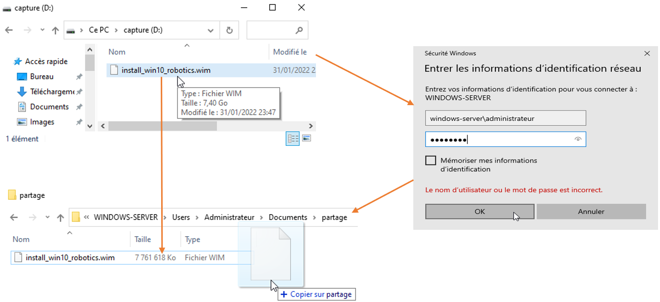Go forward in partage window
Image resolution: width=660 pixels, height=302 pixels.
coord(32,218)
